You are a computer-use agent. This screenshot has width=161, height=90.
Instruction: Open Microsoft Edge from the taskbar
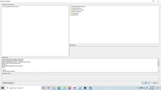(59, 88)
